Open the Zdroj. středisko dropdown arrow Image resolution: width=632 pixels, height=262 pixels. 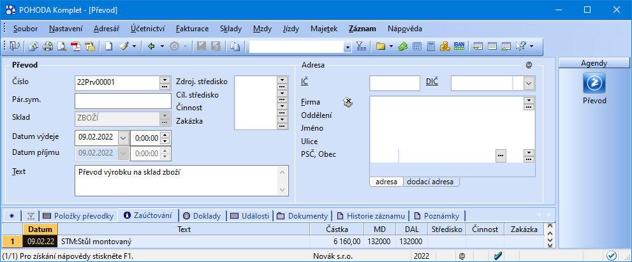click(282, 80)
